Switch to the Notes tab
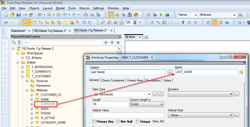 (x=167, y=80)
